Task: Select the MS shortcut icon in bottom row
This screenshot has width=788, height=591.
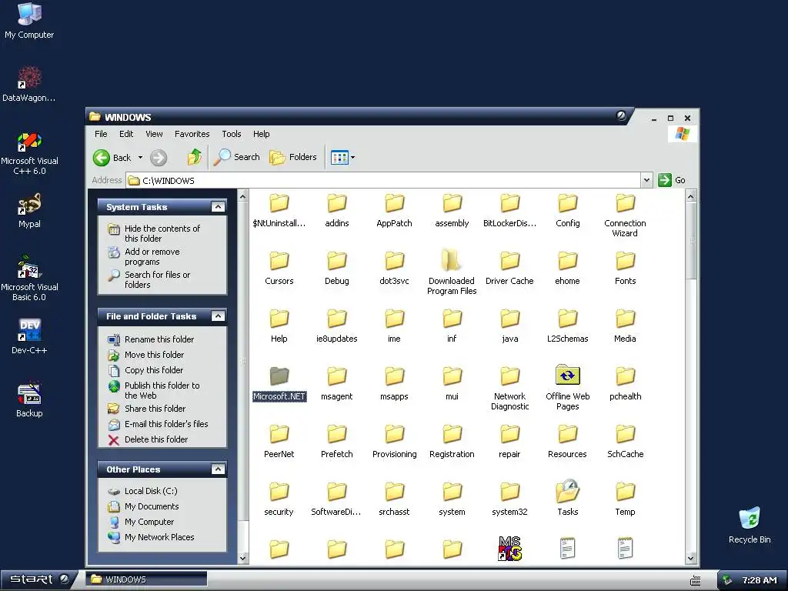Action: [509, 548]
